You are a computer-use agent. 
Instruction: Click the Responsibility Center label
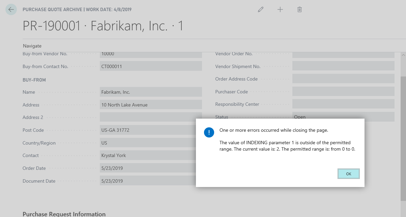(x=237, y=104)
